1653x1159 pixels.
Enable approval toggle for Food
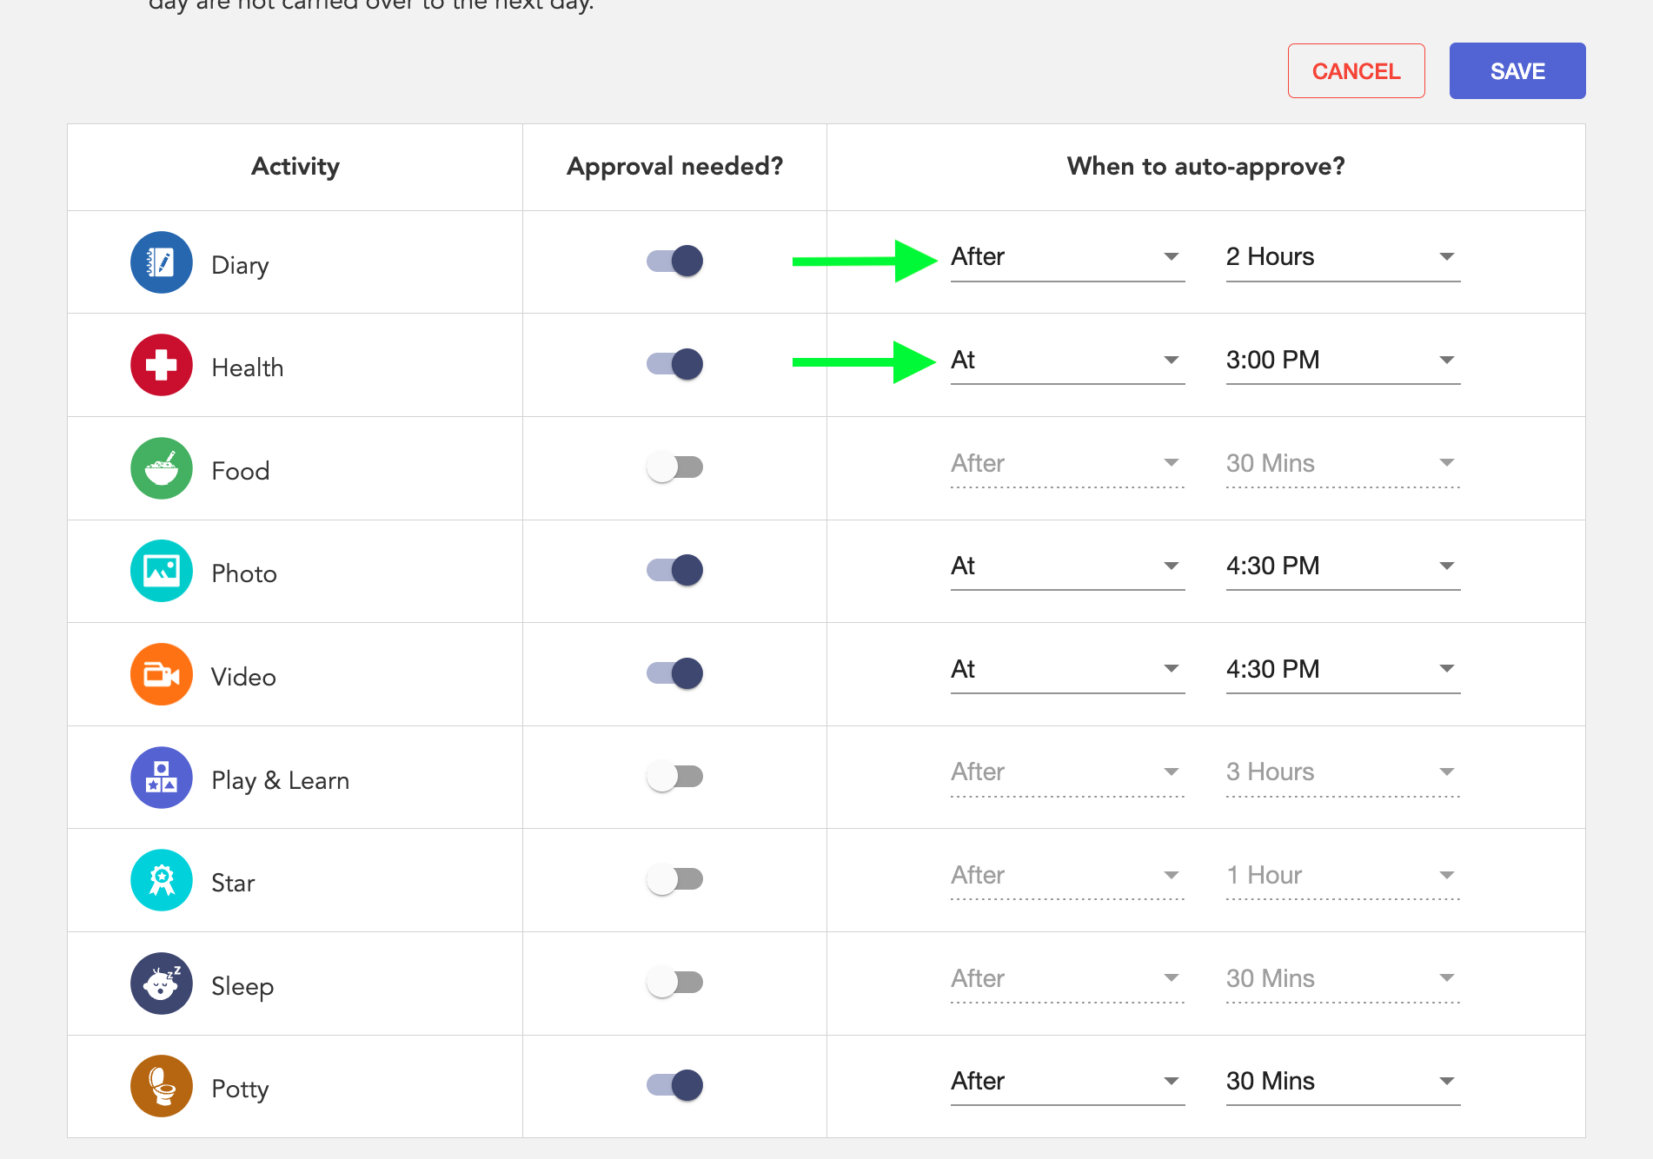tap(674, 467)
